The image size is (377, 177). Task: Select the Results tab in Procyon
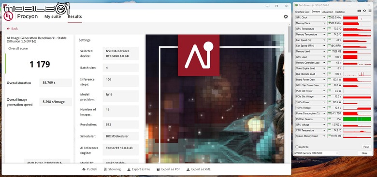[x=75, y=16]
